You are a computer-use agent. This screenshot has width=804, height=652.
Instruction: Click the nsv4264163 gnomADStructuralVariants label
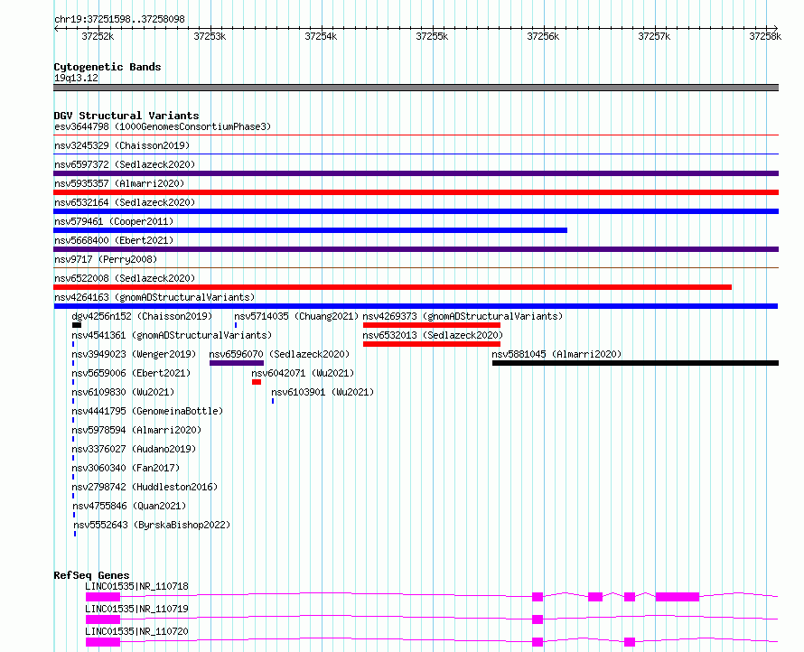pos(154,297)
